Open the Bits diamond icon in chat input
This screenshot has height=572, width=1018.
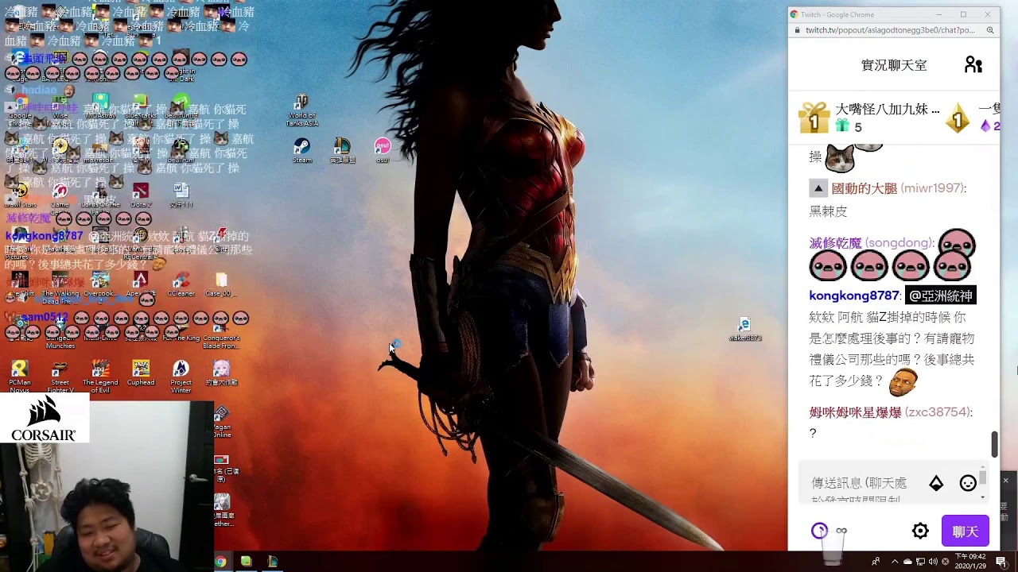point(936,483)
